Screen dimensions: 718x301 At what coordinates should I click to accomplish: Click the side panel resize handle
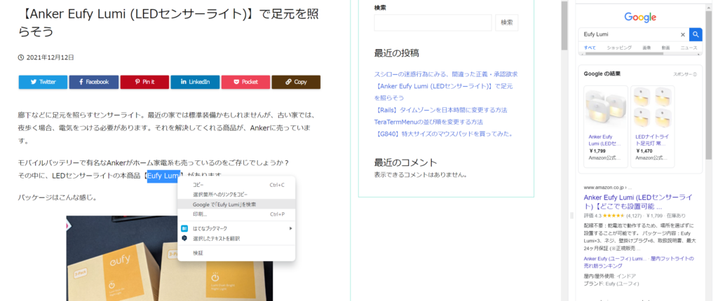point(571,216)
